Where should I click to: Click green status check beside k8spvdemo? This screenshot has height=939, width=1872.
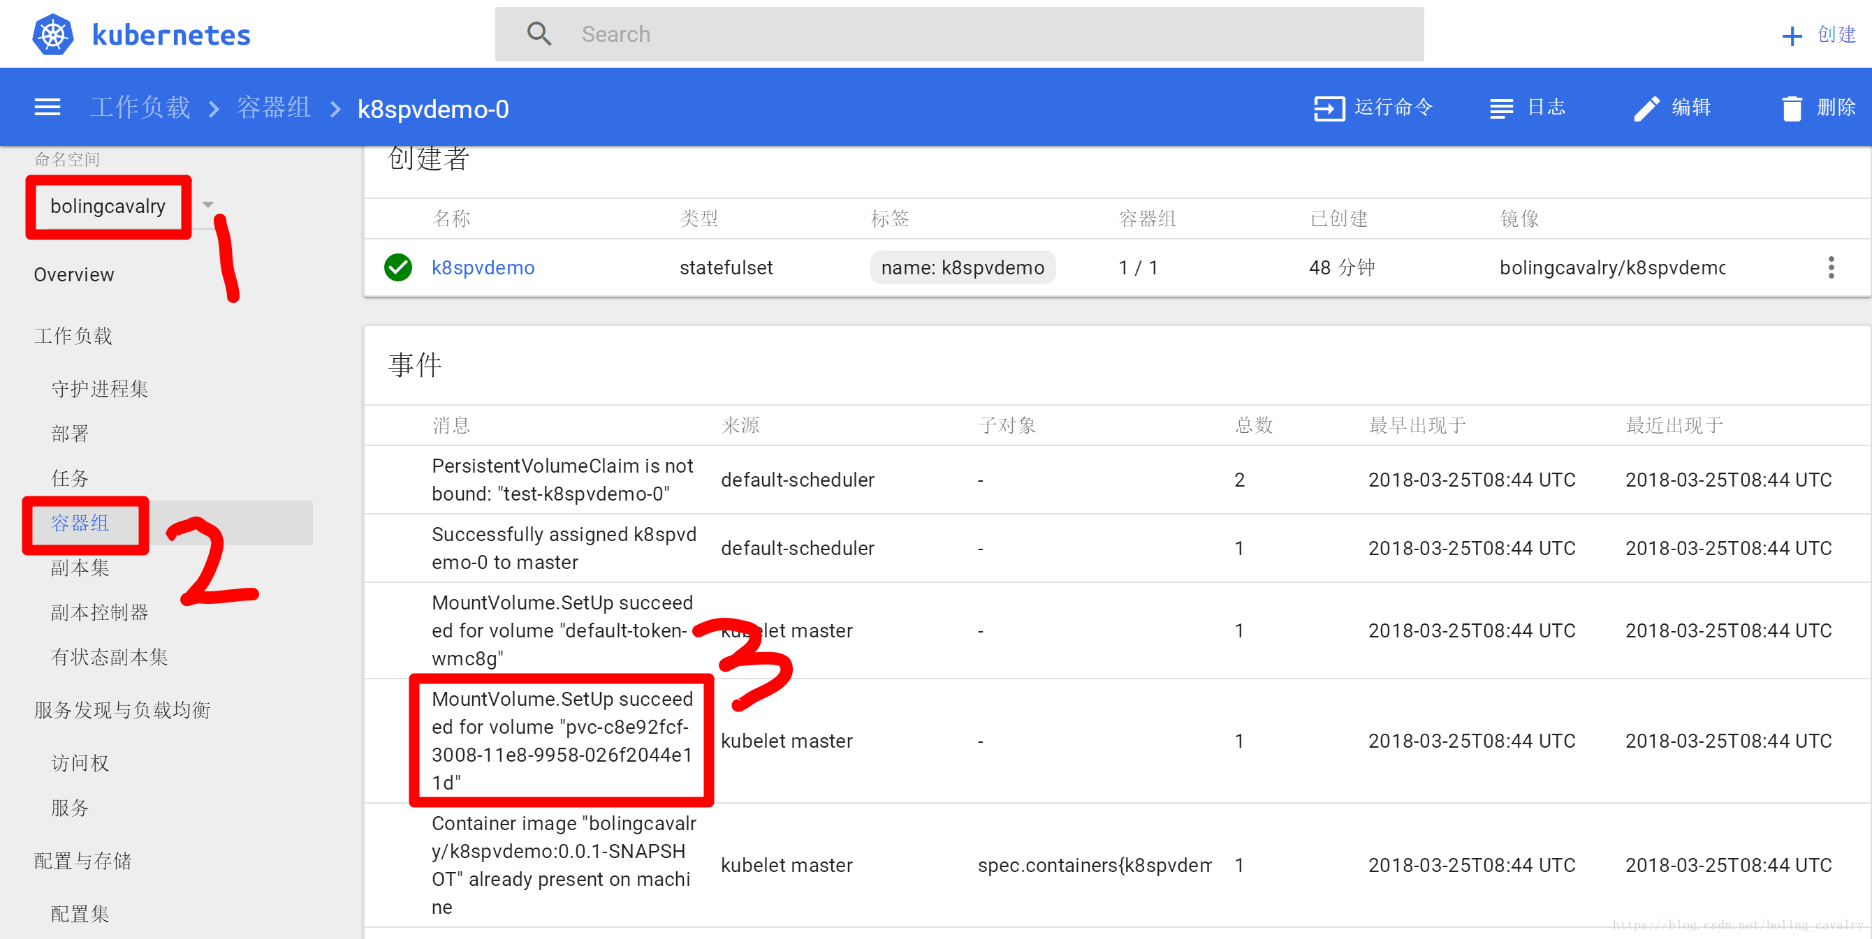pyautogui.click(x=397, y=267)
